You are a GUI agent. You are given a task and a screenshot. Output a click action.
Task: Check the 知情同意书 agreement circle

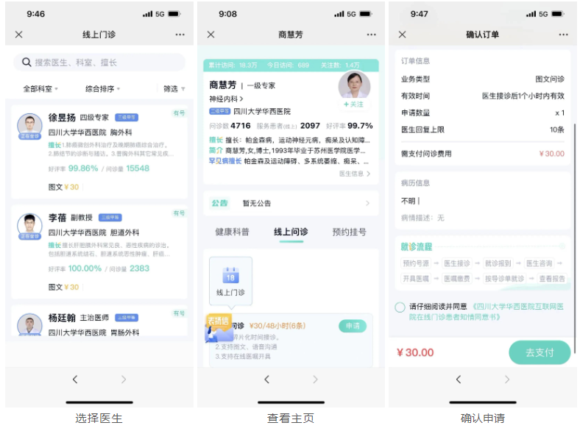[400, 307]
